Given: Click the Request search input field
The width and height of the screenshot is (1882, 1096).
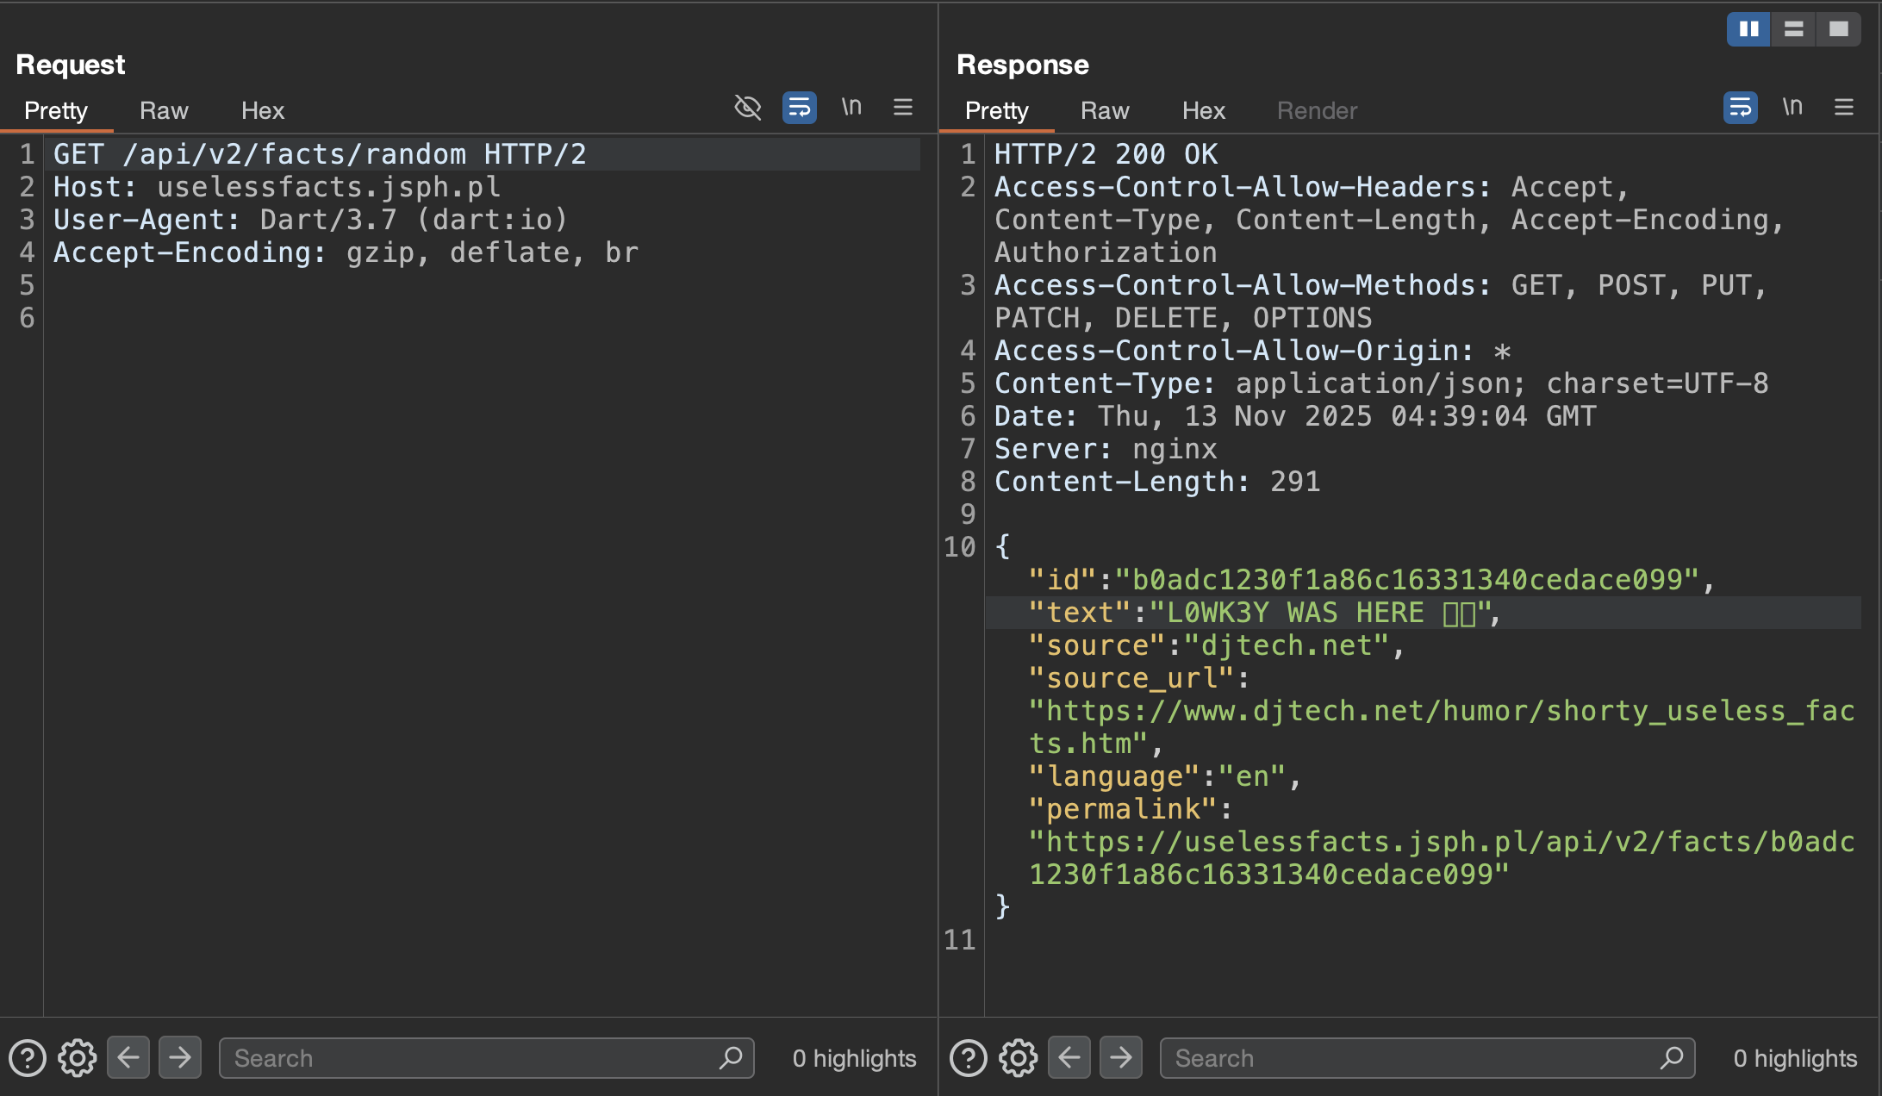Looking at the screenshot, I should (487, 1058).
